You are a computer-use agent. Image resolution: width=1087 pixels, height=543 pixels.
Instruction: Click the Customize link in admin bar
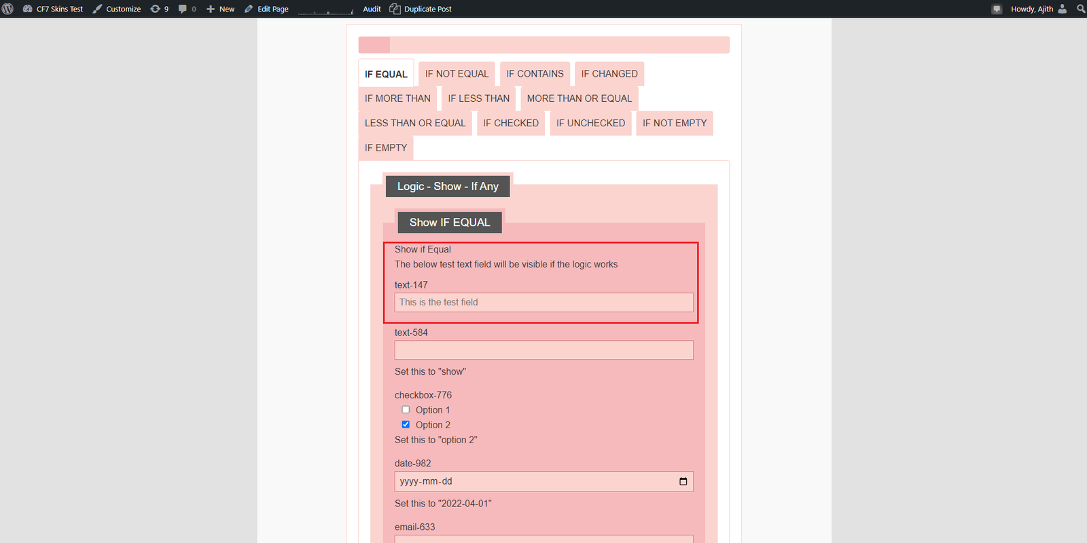tap(123, 9)
